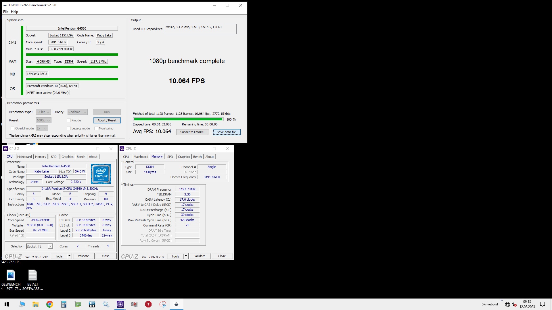
Task: Toggle the Overkill mode checkbox
Action: pyautogui.click(x=12, y=129)
